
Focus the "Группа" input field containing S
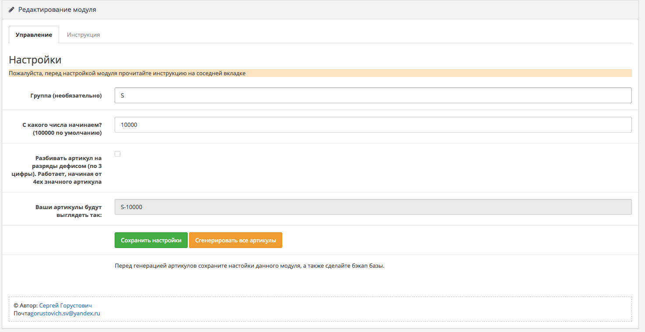[x=373, y=95]
